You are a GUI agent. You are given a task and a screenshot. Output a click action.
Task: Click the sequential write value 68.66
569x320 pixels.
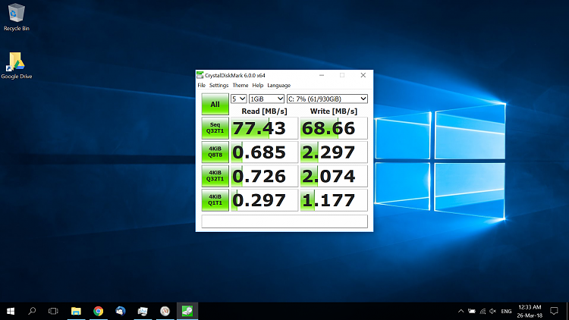[x=334, y=128]
